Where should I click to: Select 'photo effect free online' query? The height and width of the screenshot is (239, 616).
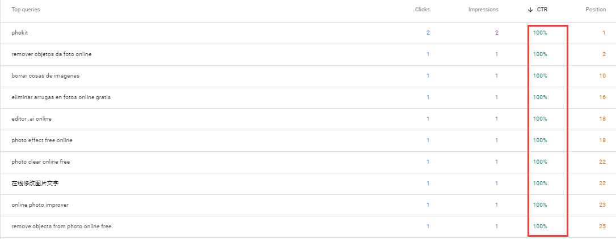pos(42,140)
